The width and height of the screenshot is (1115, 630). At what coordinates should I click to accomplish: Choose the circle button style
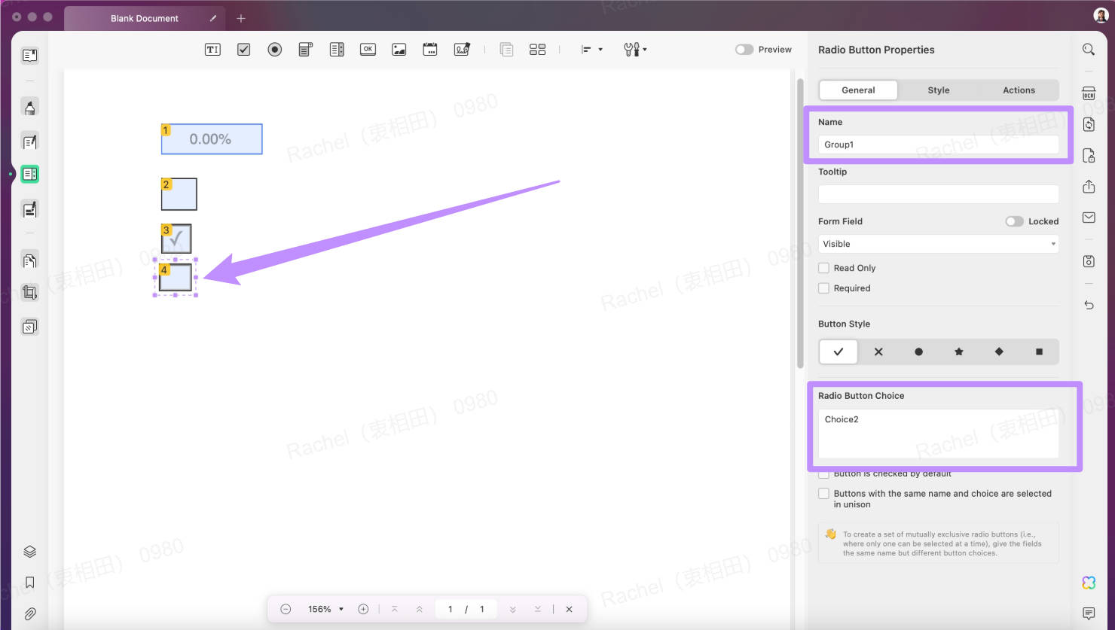click(918, 352)
